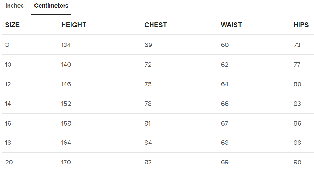This screenshot has height=172, width=314.
Task: Click chest value 75
Action: (148, 84)
